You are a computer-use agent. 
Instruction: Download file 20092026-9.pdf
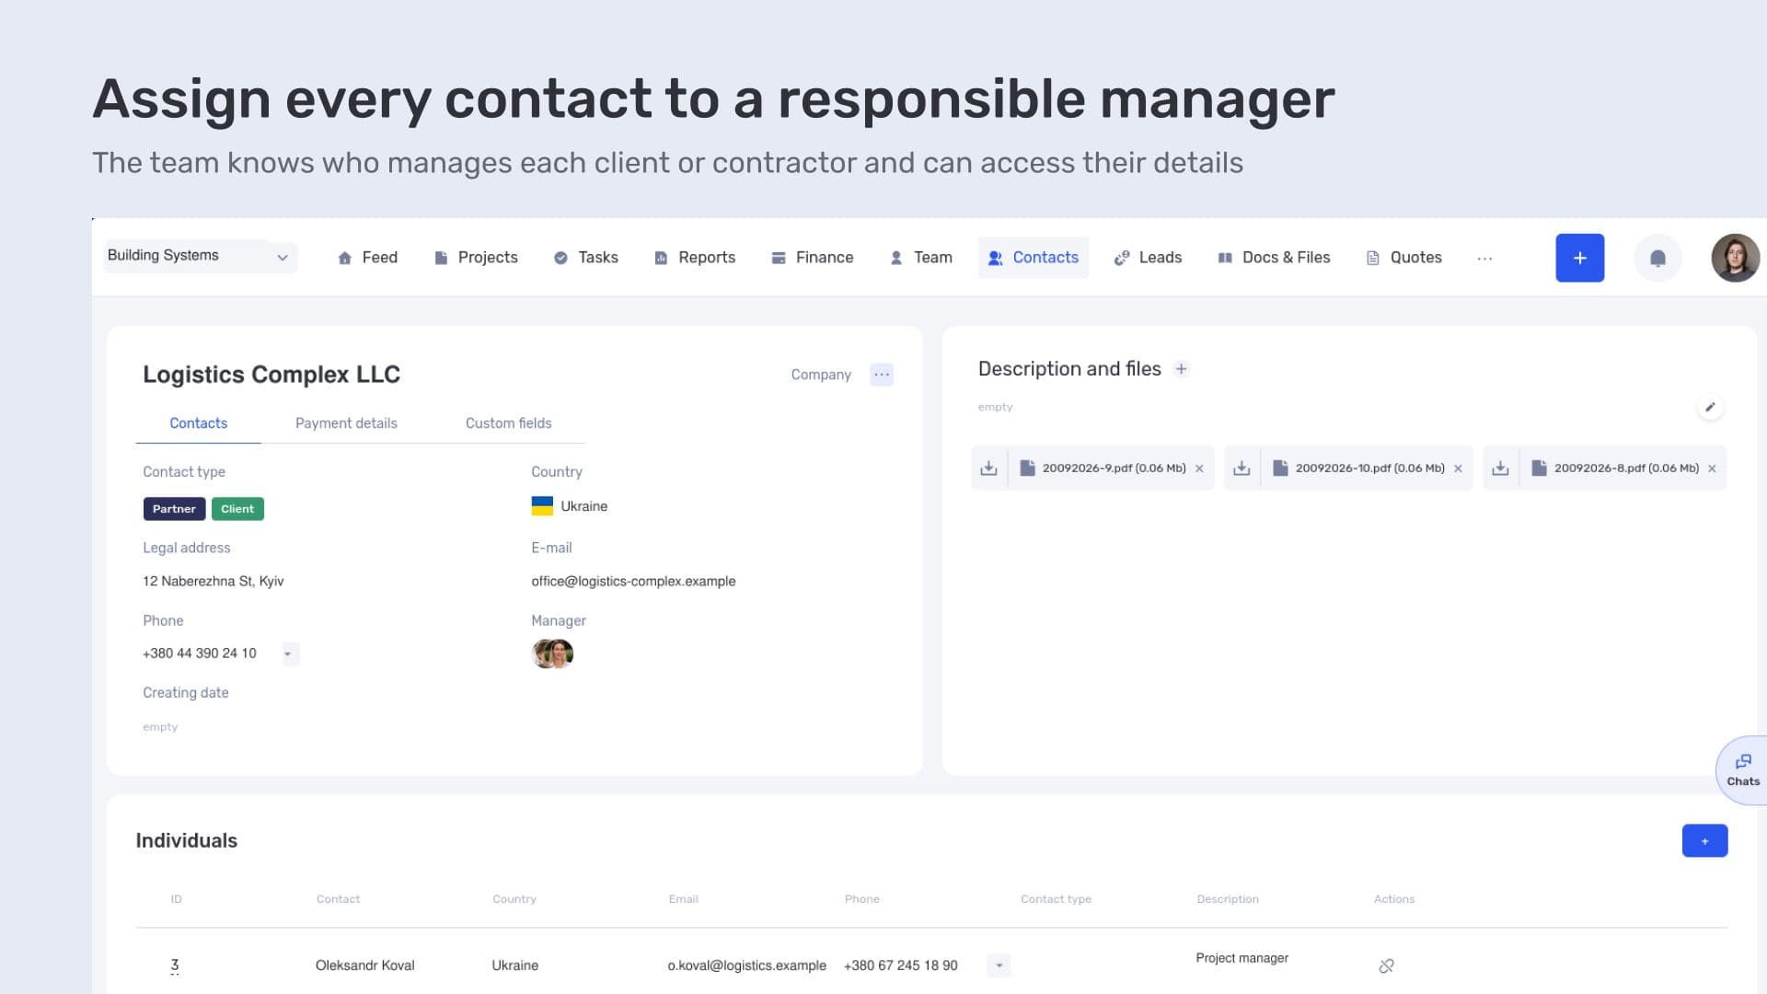[988, 468]
